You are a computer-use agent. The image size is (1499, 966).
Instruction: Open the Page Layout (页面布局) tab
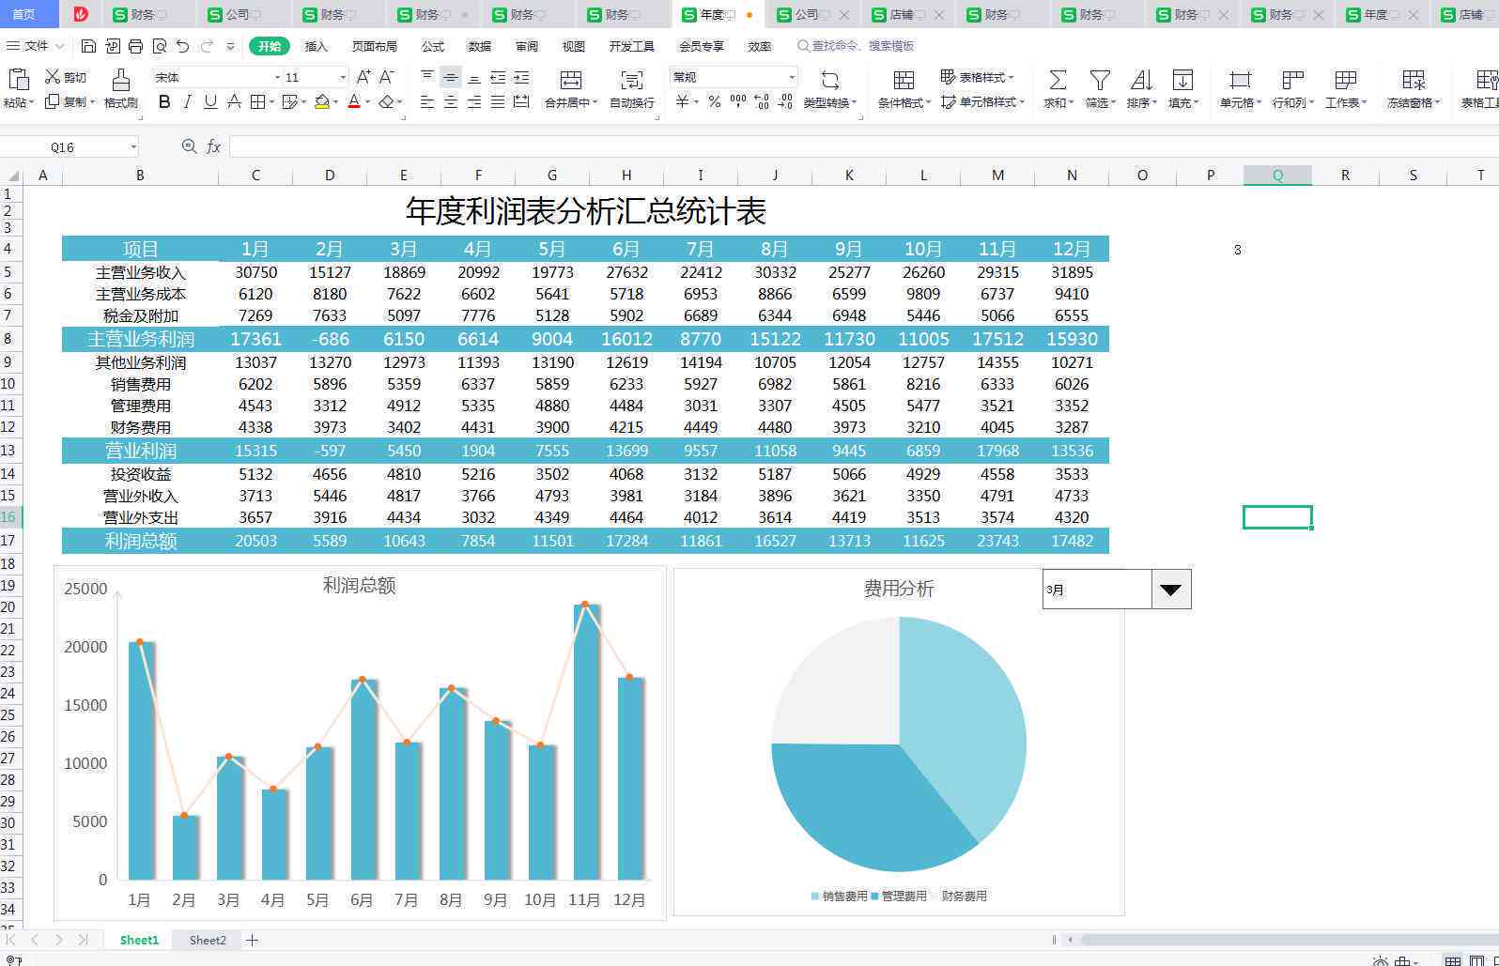[374, 46]
